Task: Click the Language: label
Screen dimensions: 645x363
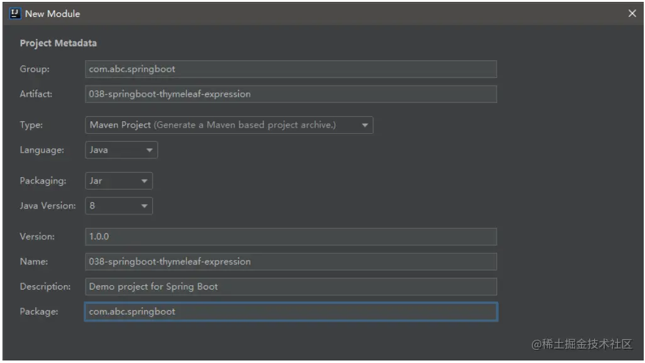Action: pyautogui.click(x=42, y=150)
